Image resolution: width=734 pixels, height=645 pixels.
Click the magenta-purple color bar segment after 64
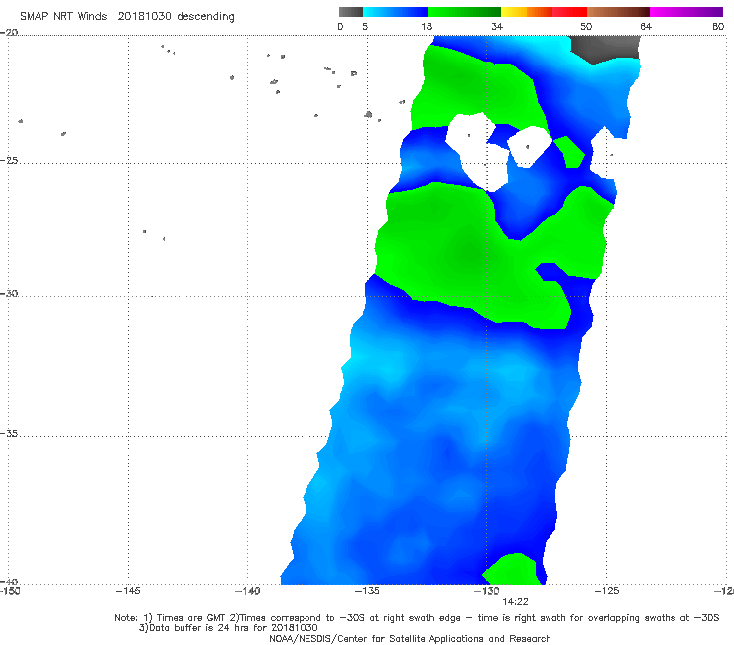(686, 12)
